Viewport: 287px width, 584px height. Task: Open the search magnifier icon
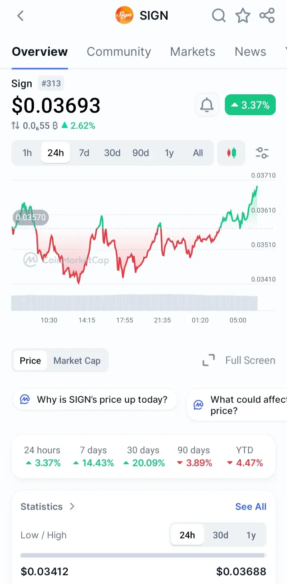click(219, 16)
